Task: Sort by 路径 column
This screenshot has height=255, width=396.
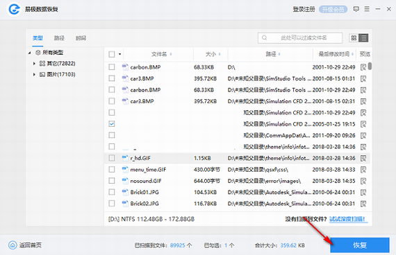Action: [273, 54]
